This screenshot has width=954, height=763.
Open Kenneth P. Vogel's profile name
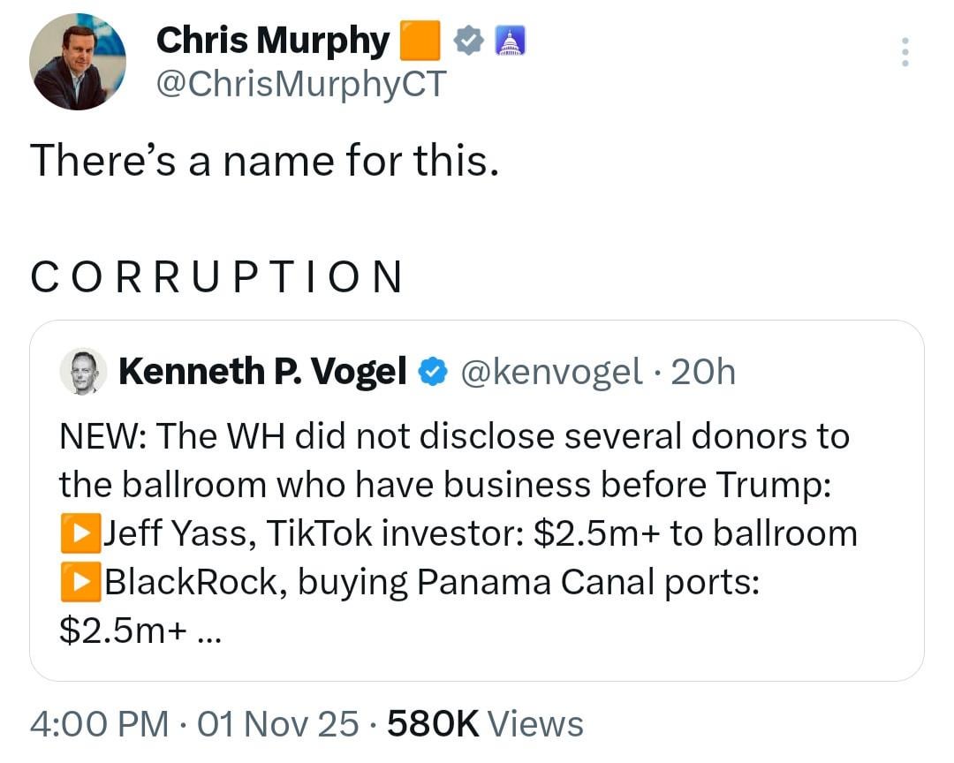click(262, 373)
